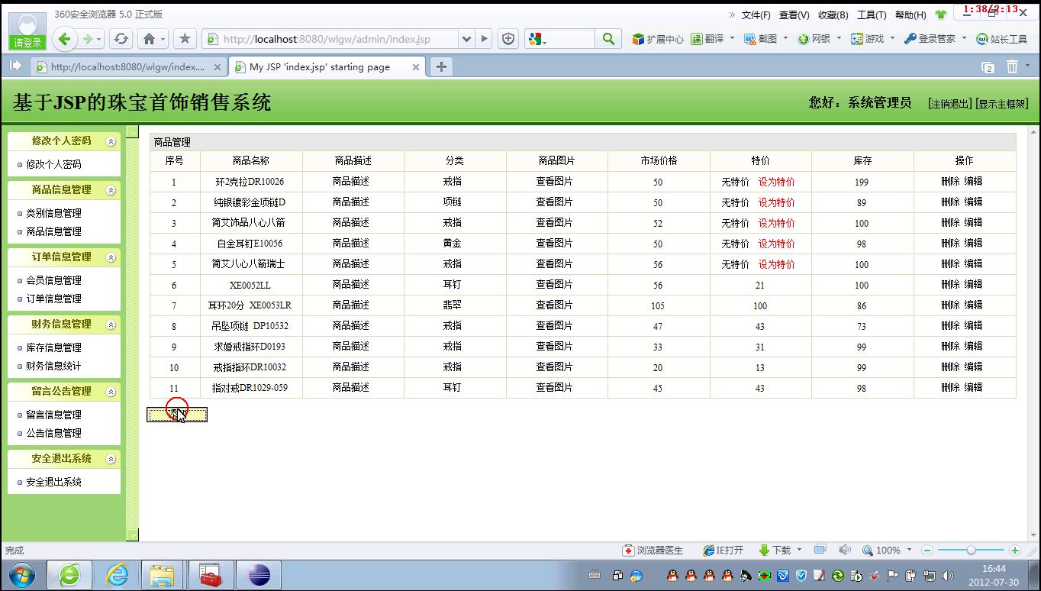
Task: Click 设为特价 for 环2克拉DR10026
Action: [776, 182]
